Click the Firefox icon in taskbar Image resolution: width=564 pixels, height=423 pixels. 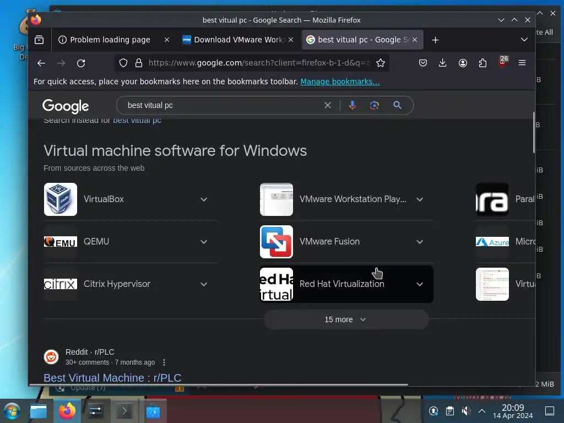(x=67, y=411)
